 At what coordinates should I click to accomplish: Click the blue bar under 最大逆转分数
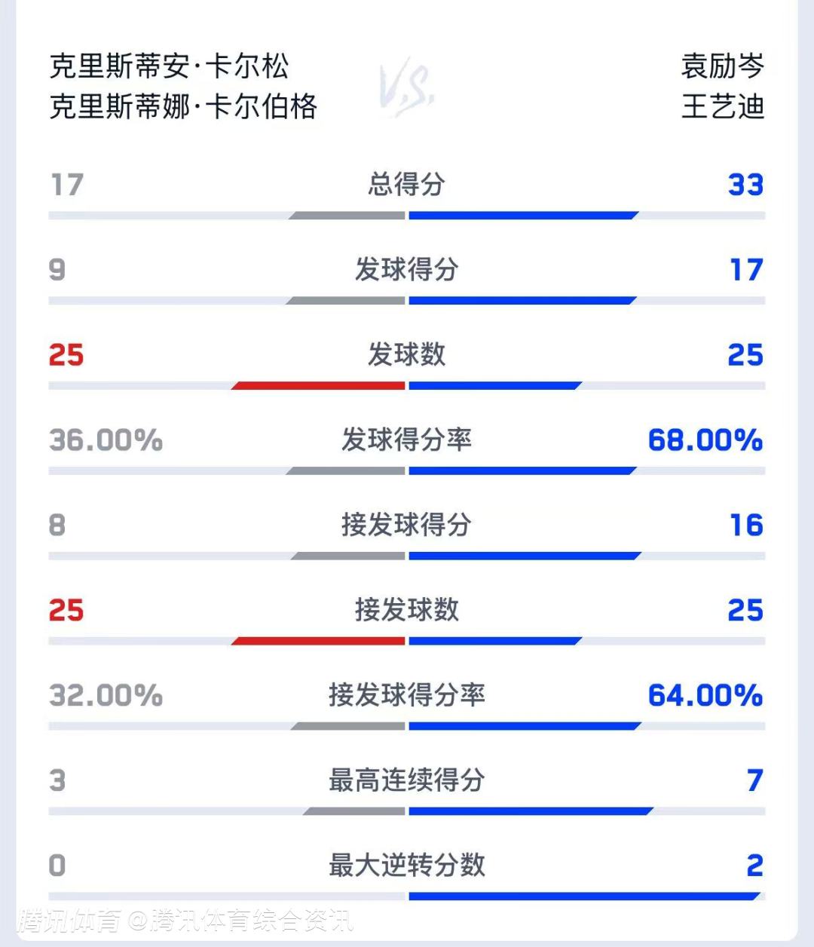tap(583, 896)
